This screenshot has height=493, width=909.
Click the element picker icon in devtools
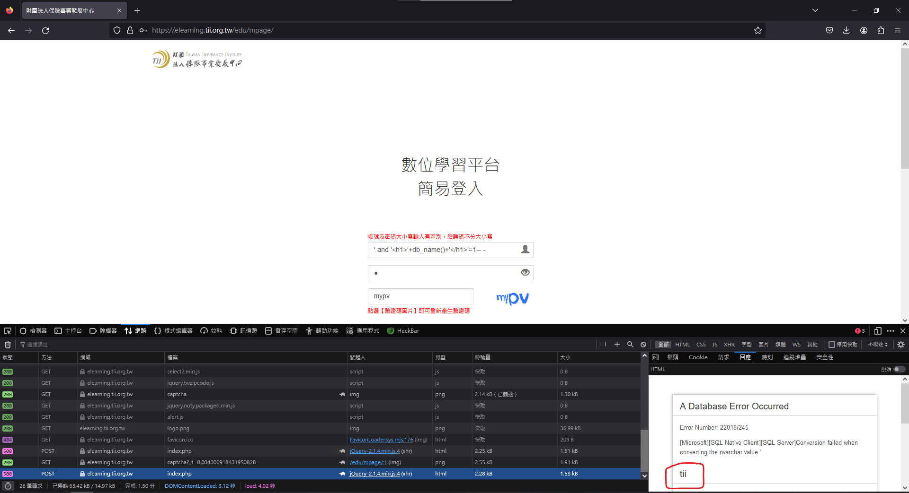pyautogui.click(x=8, y=331)
